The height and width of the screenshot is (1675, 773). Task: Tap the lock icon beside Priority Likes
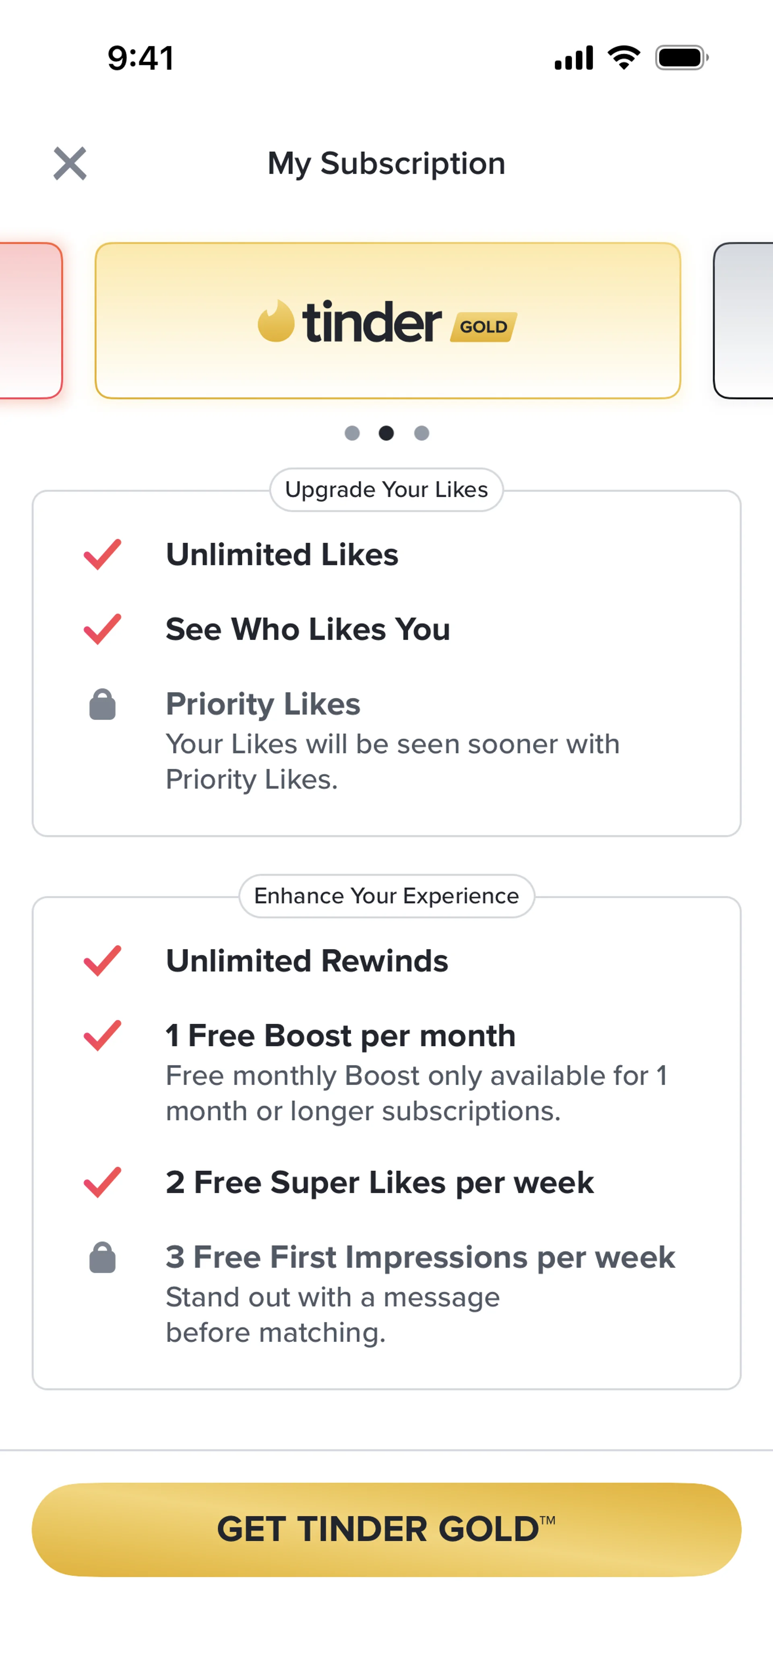coord(102,704)
